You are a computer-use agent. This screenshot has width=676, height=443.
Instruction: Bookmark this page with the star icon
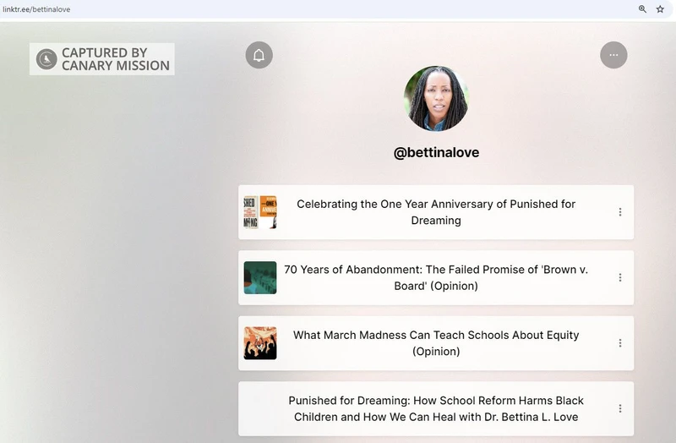point(660,9)
